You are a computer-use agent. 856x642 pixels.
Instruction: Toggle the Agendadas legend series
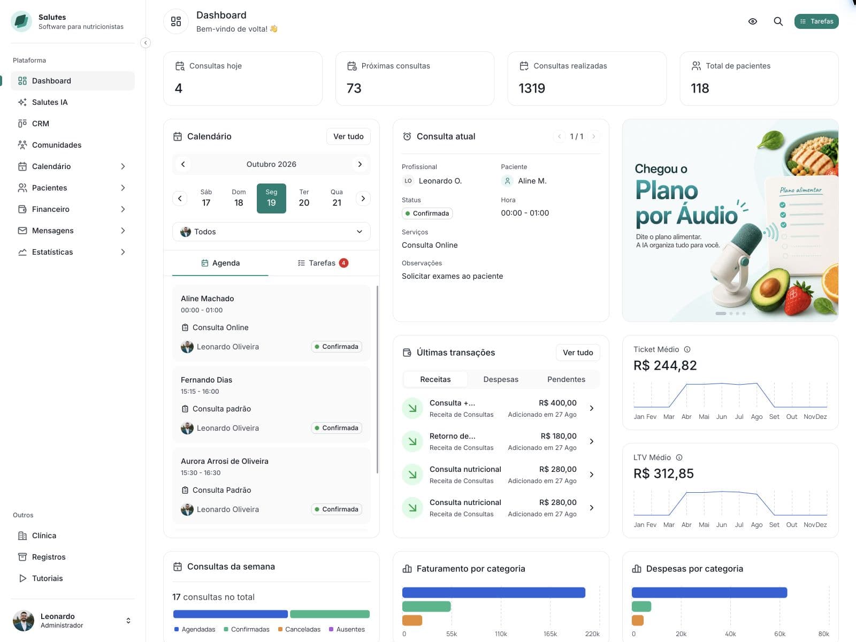[195, 629]
